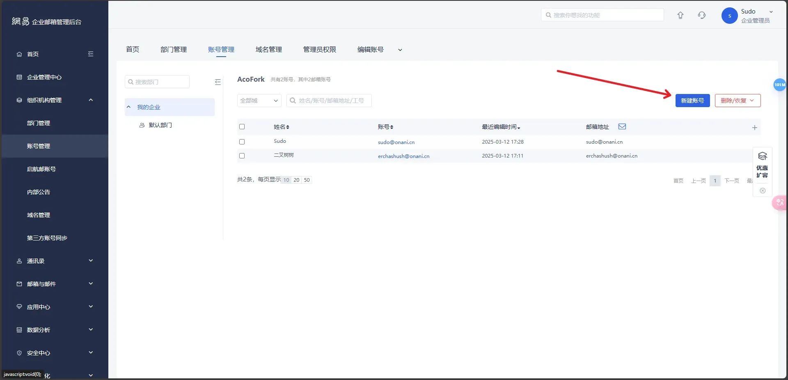Expand the 通讯录 sidebar section
Screen dimensions: 788x380
(55, 261)
